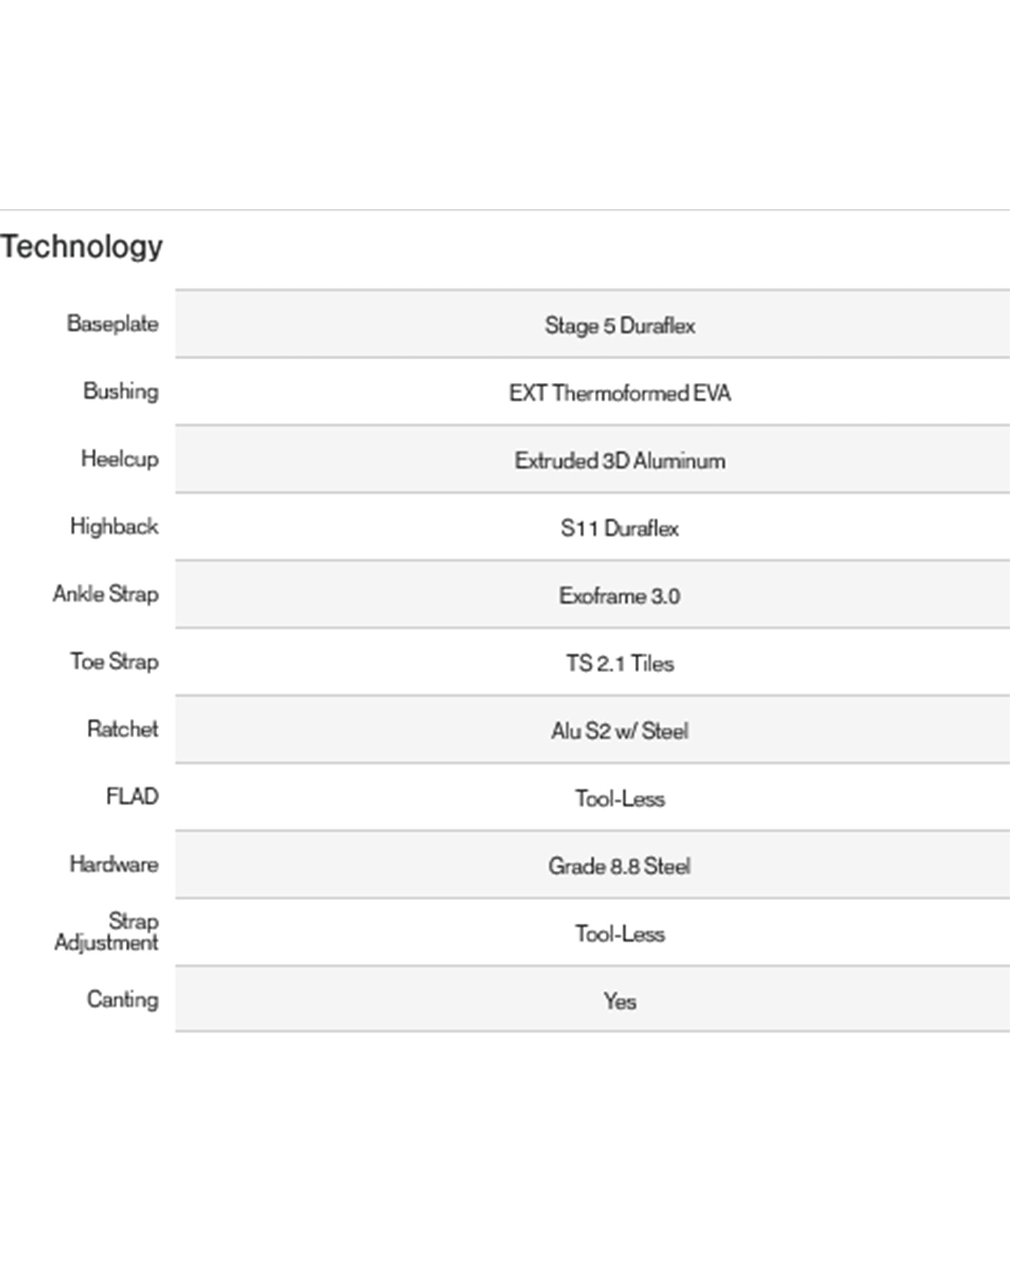Viewport: 1010px width, 1262px height.
Task: Select the Baseplate row label
Action: [x=113, y=324]
